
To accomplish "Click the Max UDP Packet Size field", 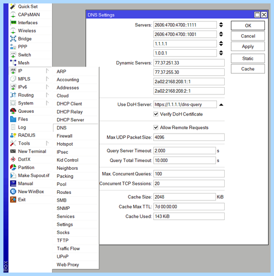I will pyautogui.click(x=189, y=137).
